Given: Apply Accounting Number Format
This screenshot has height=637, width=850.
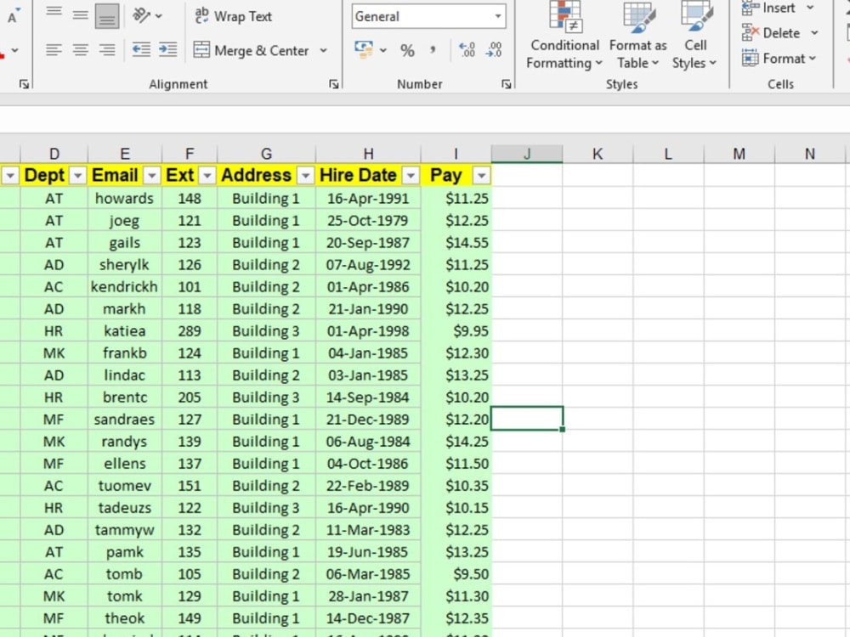Looking at the screenshot, I should coord(363,50).
